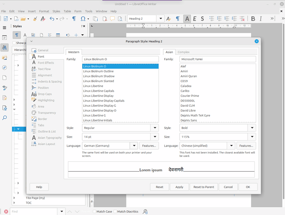Expand the Title Page (my) tree node
This screenshot has height=215, width=285.
[14, 198]
